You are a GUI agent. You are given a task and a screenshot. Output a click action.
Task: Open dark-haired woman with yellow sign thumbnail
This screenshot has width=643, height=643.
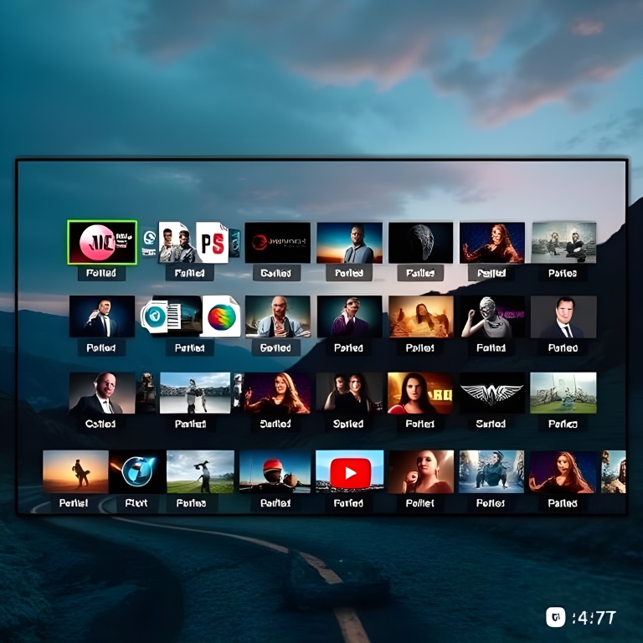(420, 393)
